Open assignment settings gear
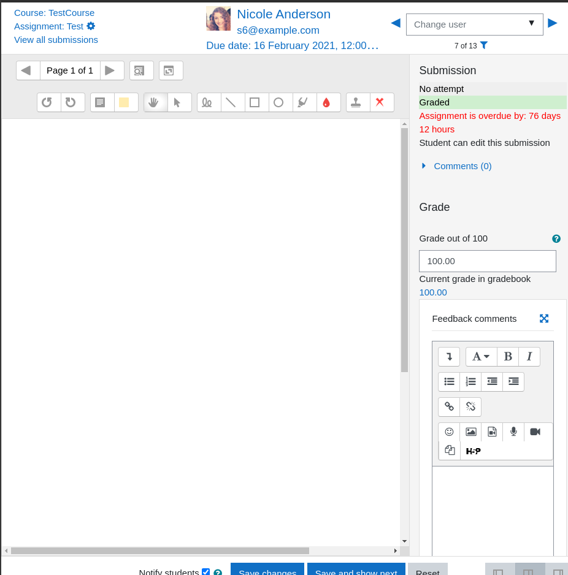 (x=91, y=26)
